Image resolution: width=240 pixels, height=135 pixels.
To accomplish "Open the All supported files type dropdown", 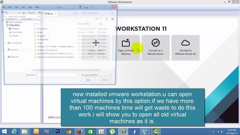I will [96, 75].
